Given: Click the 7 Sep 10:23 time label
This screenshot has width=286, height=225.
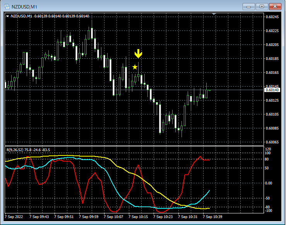Looking at the screenshot, I should coord(163,217).
